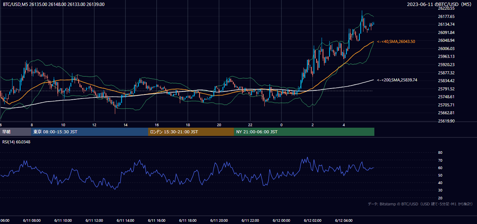This screenshot has height=224, width=477.
Task: Click the 6/11 14:00 time label
Action: click(125, 220)
